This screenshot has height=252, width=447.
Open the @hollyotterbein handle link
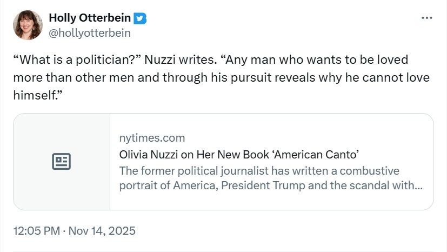tap(90, 32)
